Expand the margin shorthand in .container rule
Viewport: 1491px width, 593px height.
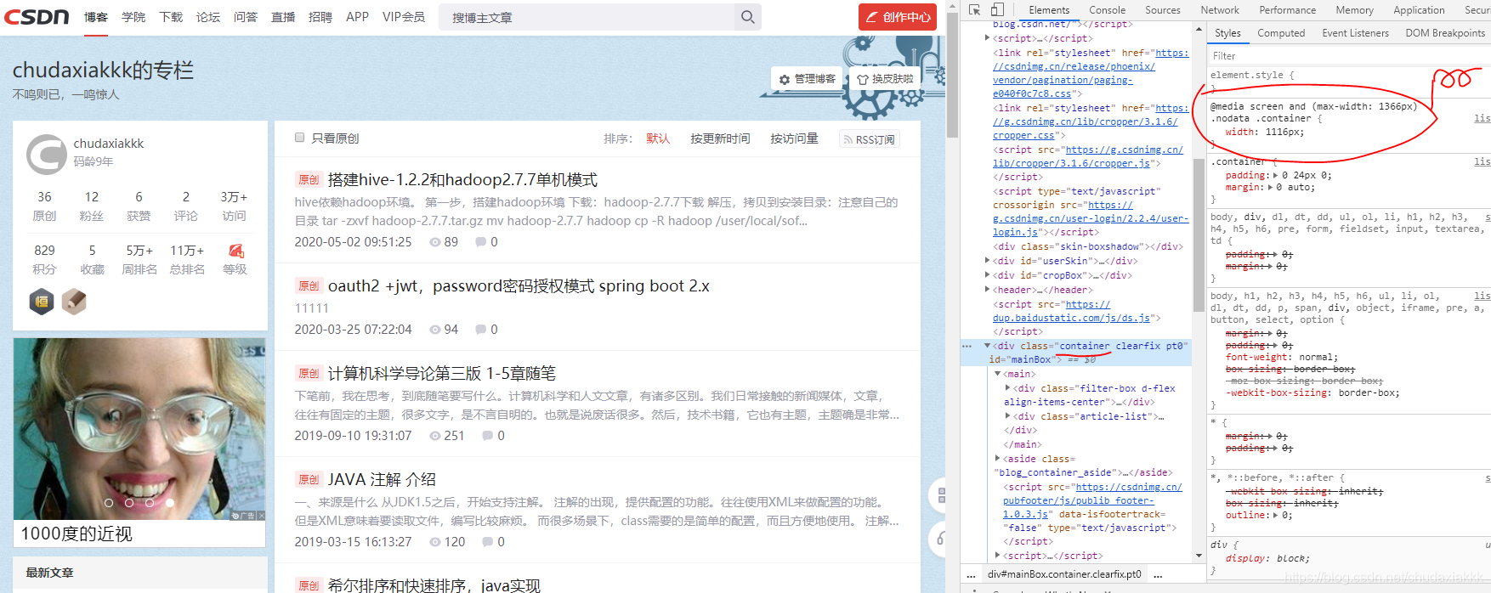coord(1273,187)
